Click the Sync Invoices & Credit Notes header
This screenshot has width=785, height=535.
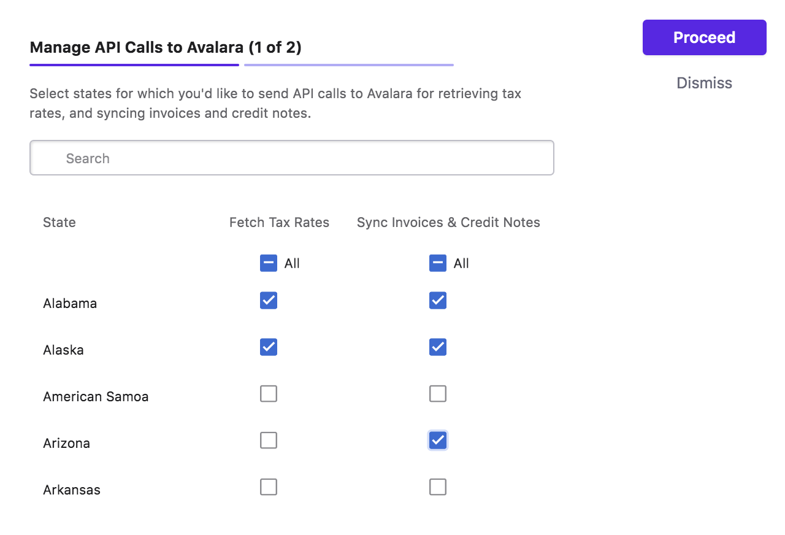click(448, 223)
